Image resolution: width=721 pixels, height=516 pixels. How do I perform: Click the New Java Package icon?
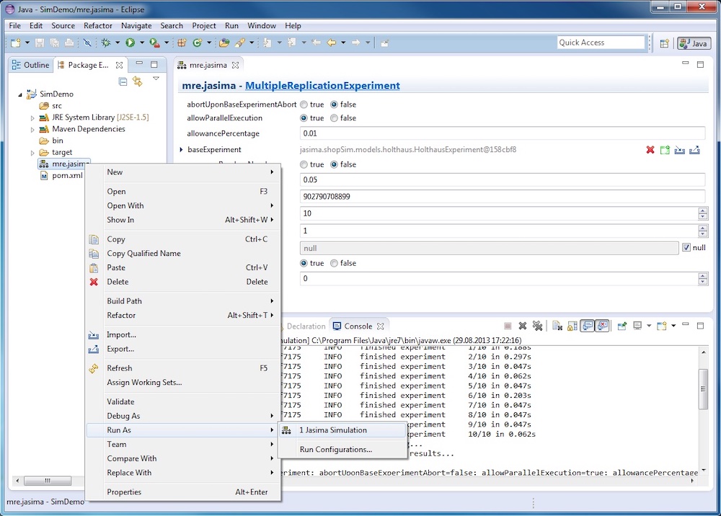pyautogui.click(x=182, y=43)
